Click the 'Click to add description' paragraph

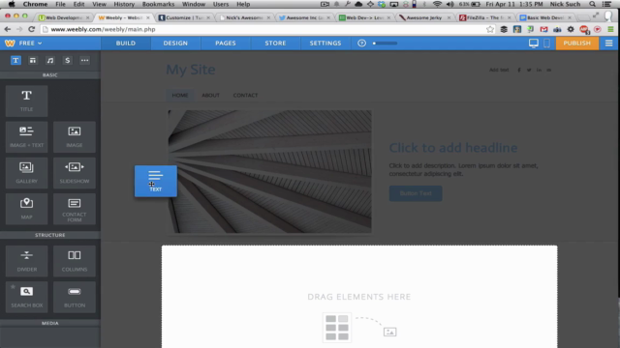pyautogui.click(x=463, y=170)
